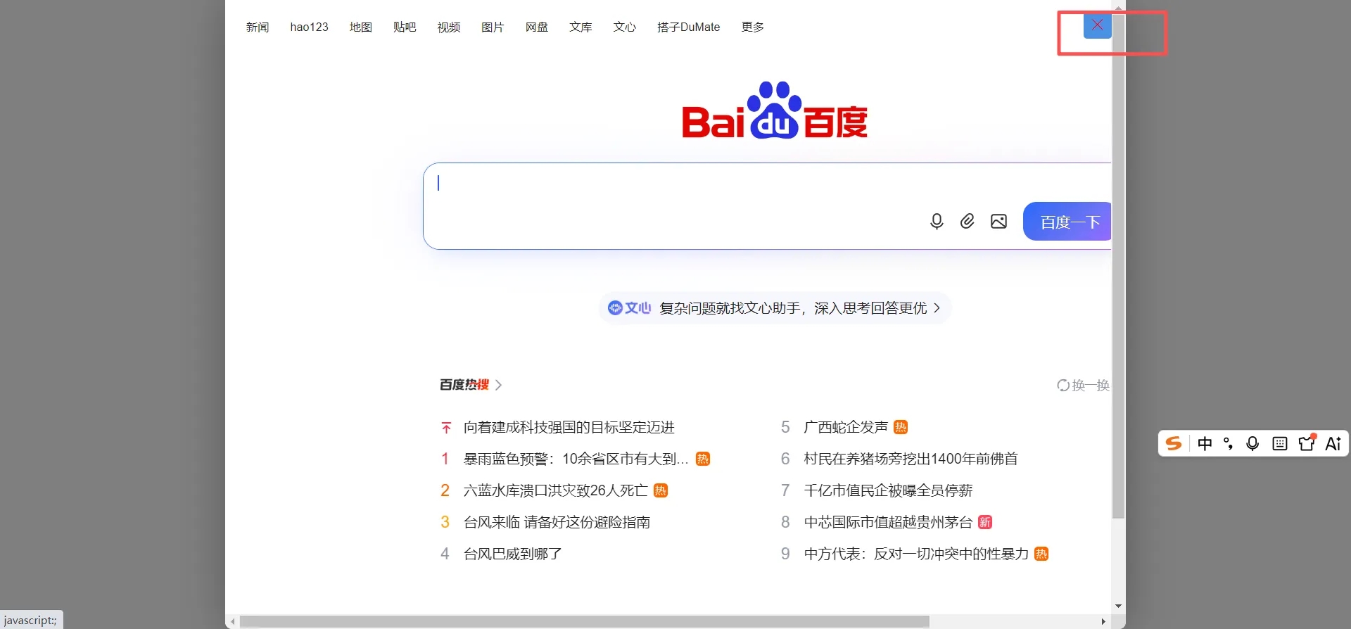Open the 网盘 navigation link
Viewport: 1351px width, 629px height.
coord(537,27)
